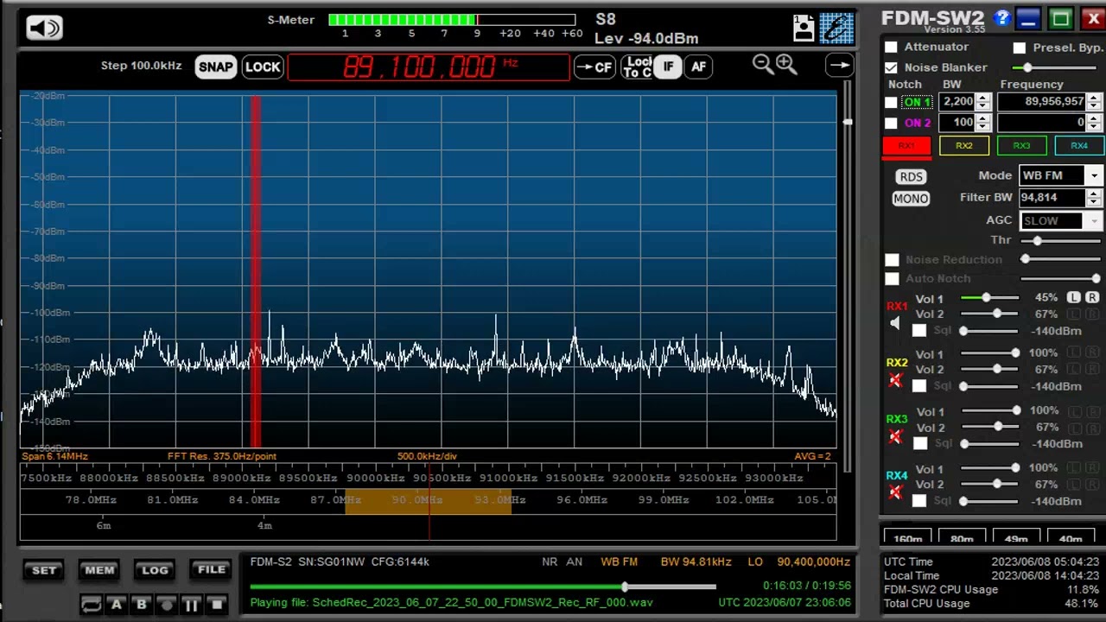The image size is (1106, 622).
Task: Mute the RX1 speaker icon
Action: tap(895, 323)
